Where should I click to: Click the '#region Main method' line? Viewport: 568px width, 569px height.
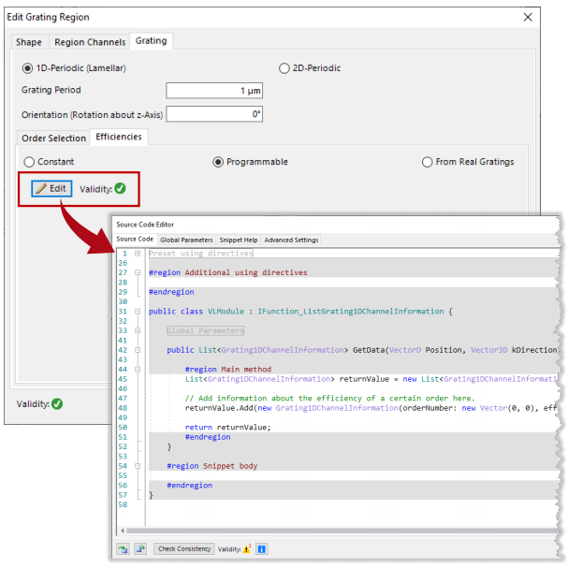tap(228, 370)
